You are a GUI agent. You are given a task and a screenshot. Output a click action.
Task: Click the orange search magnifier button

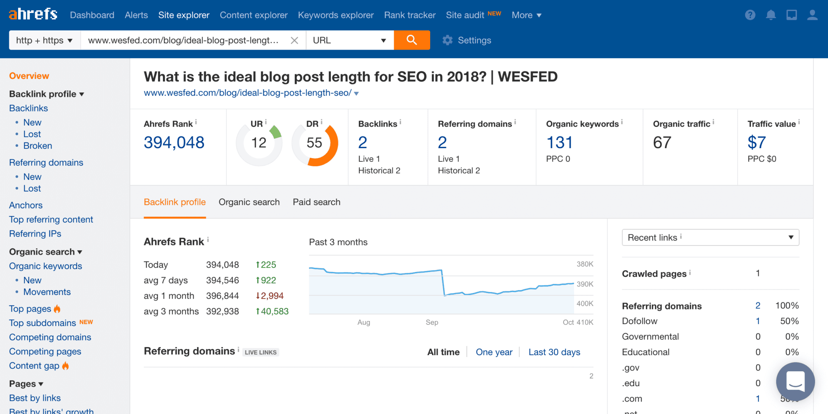point(412,40)
